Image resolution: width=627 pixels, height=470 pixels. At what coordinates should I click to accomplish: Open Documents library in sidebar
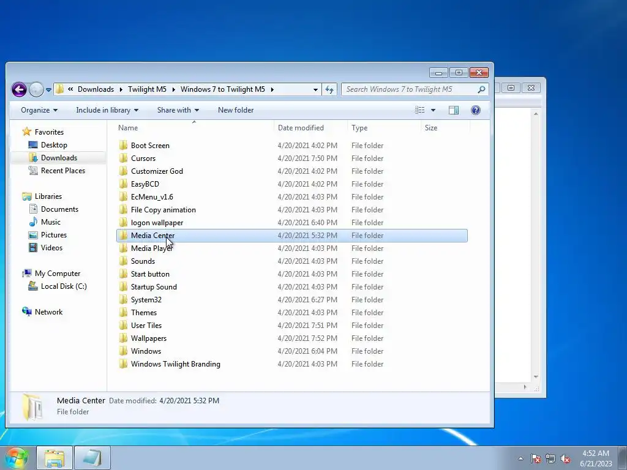tap(59, 209)
